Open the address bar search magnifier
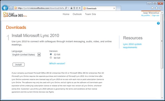Image resolution: width=165 pixels, height=101 pixels. [66, 8]
